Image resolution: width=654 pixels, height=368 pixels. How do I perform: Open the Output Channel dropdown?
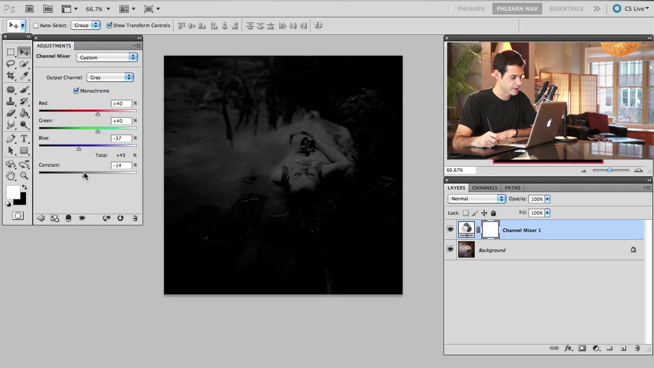(111, 77)
